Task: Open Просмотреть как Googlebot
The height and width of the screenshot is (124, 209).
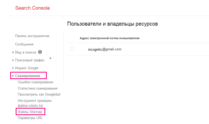Action: click(39, 94)
